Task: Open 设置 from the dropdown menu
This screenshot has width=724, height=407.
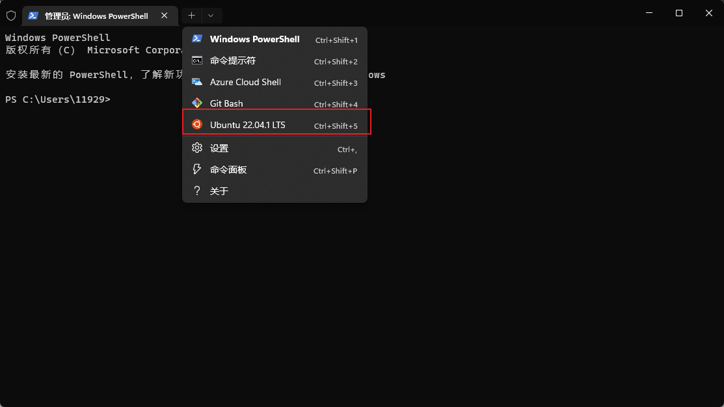Action: 275,148
